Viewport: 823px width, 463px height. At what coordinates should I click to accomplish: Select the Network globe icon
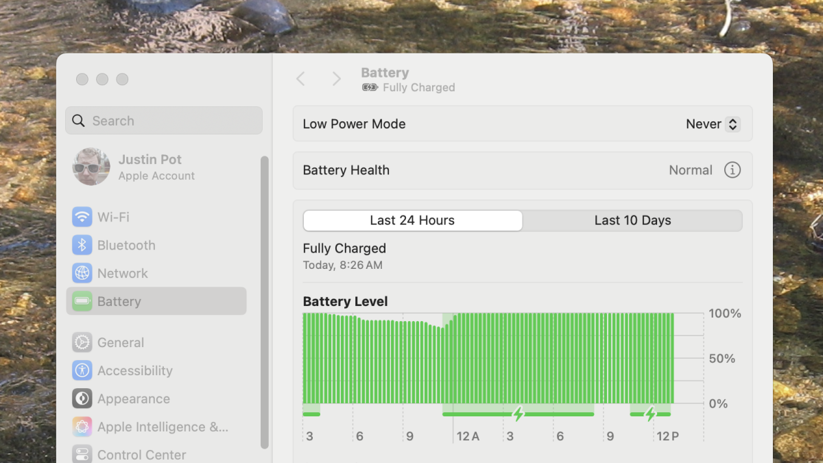[82, 273]
